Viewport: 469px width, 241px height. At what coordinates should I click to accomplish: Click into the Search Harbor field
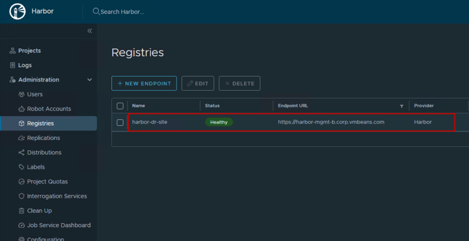[122, 12]
